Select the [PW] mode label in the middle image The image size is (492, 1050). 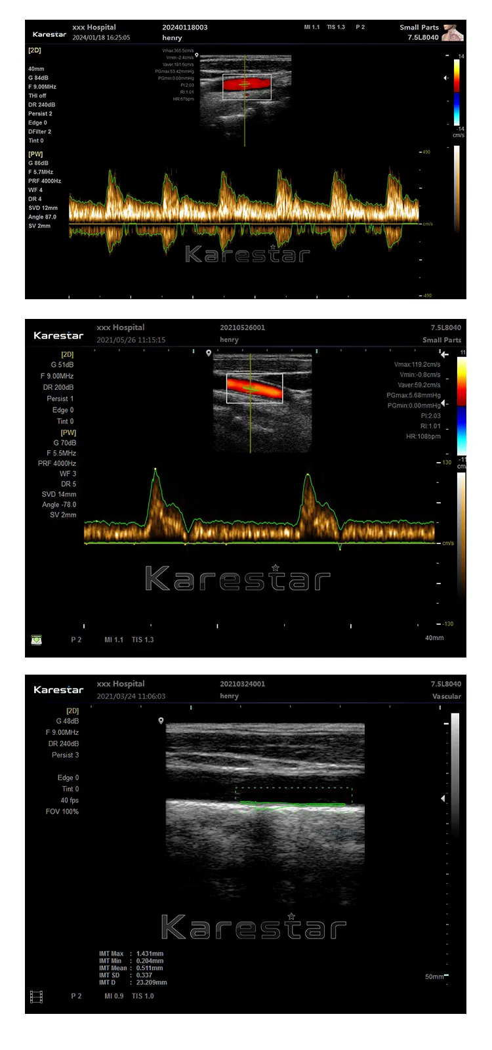68,432
